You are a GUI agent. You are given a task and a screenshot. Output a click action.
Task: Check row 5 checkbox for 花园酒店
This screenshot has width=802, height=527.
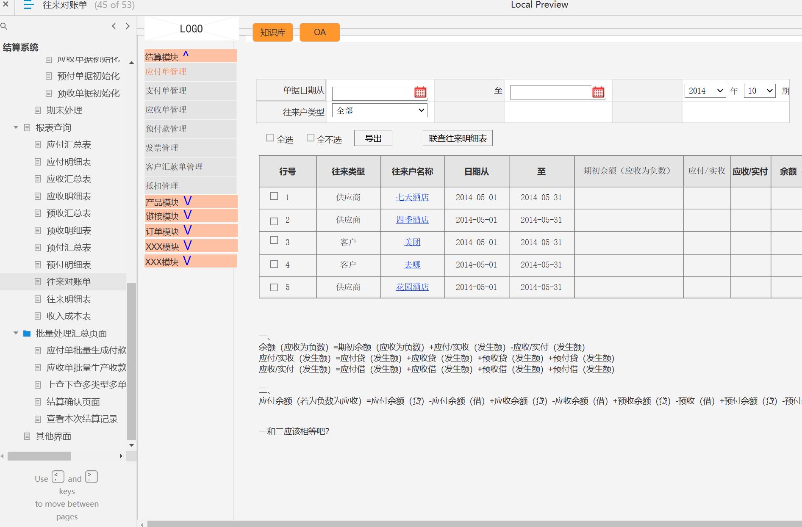[274, 287]
